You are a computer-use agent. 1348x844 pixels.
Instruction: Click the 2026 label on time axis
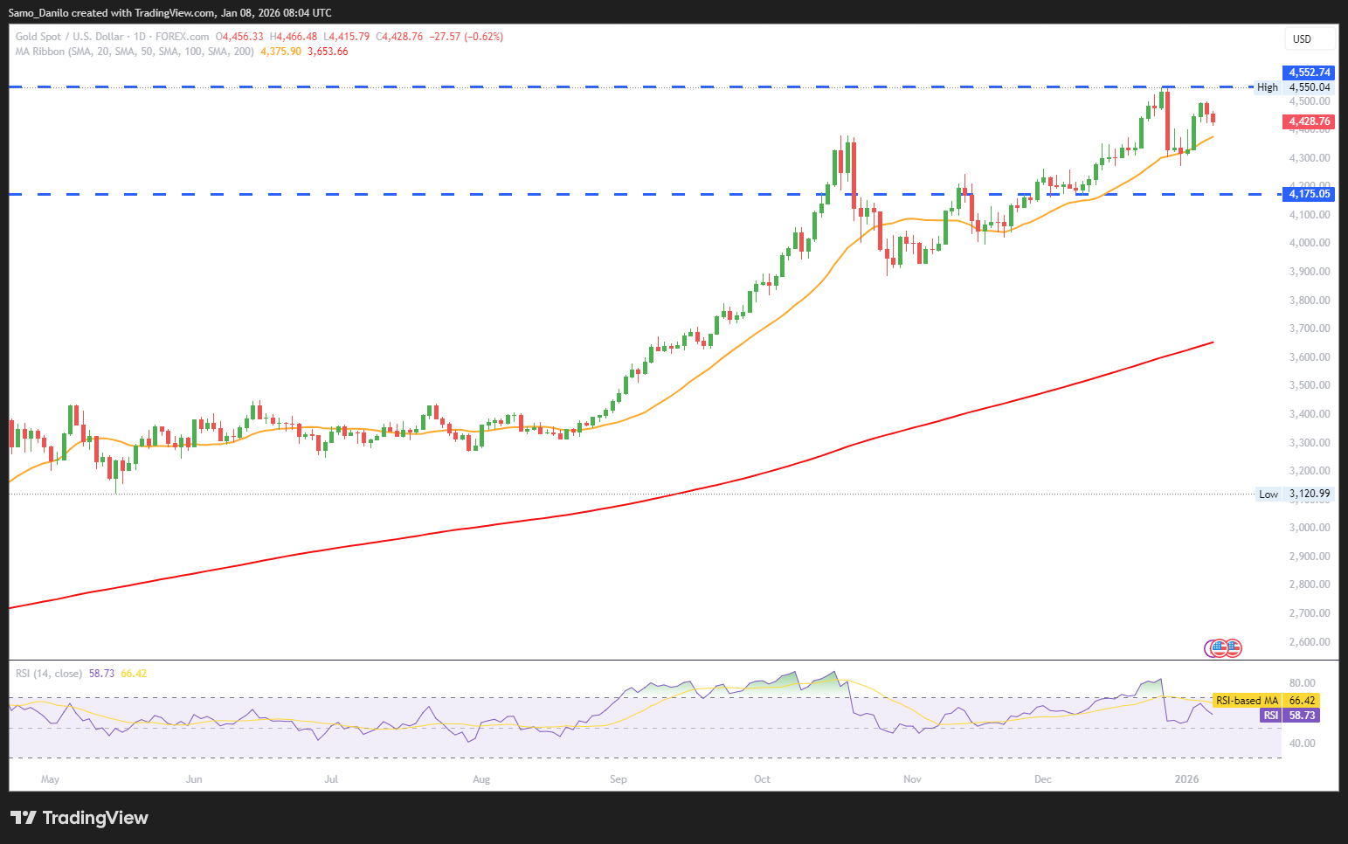(x=1186, y=779)
